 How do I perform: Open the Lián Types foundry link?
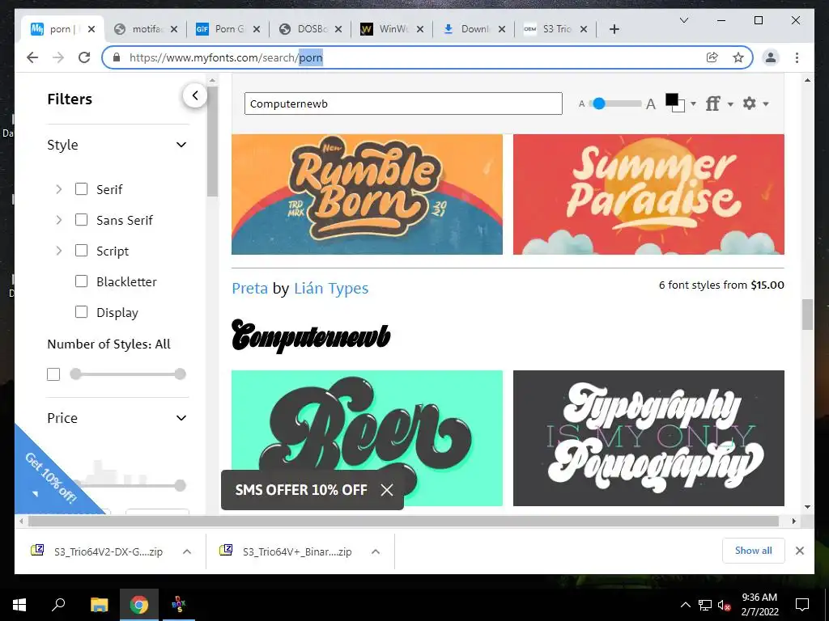pyautogui.click(x=331, y=289)
